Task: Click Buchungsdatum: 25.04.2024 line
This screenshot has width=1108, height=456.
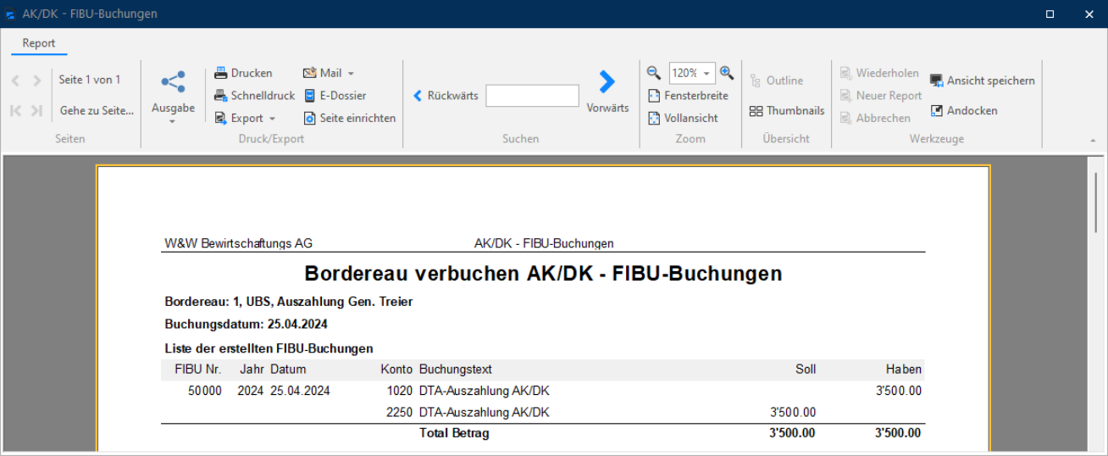Action: 247,324
